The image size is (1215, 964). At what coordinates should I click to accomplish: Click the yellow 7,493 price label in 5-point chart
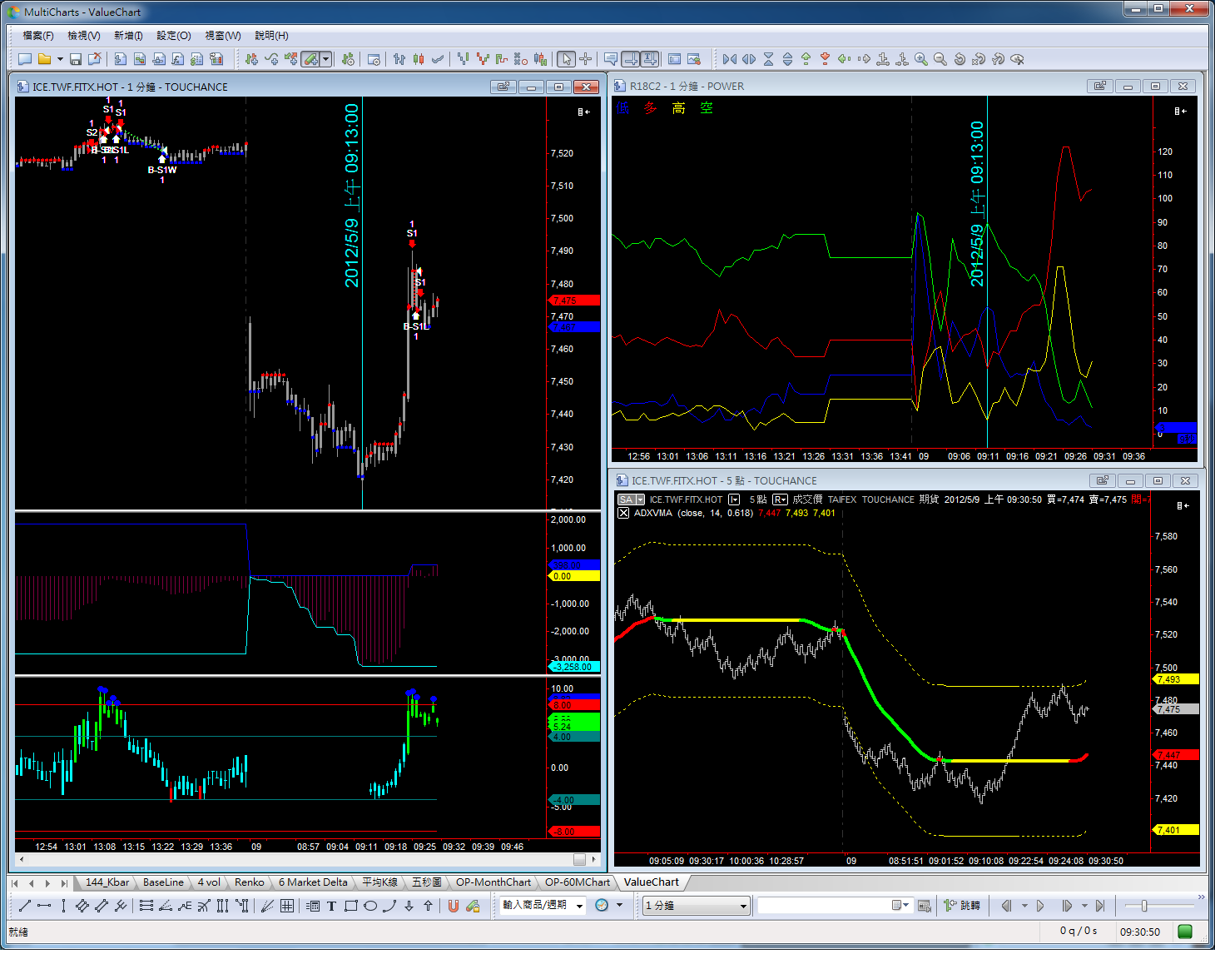1176,679
